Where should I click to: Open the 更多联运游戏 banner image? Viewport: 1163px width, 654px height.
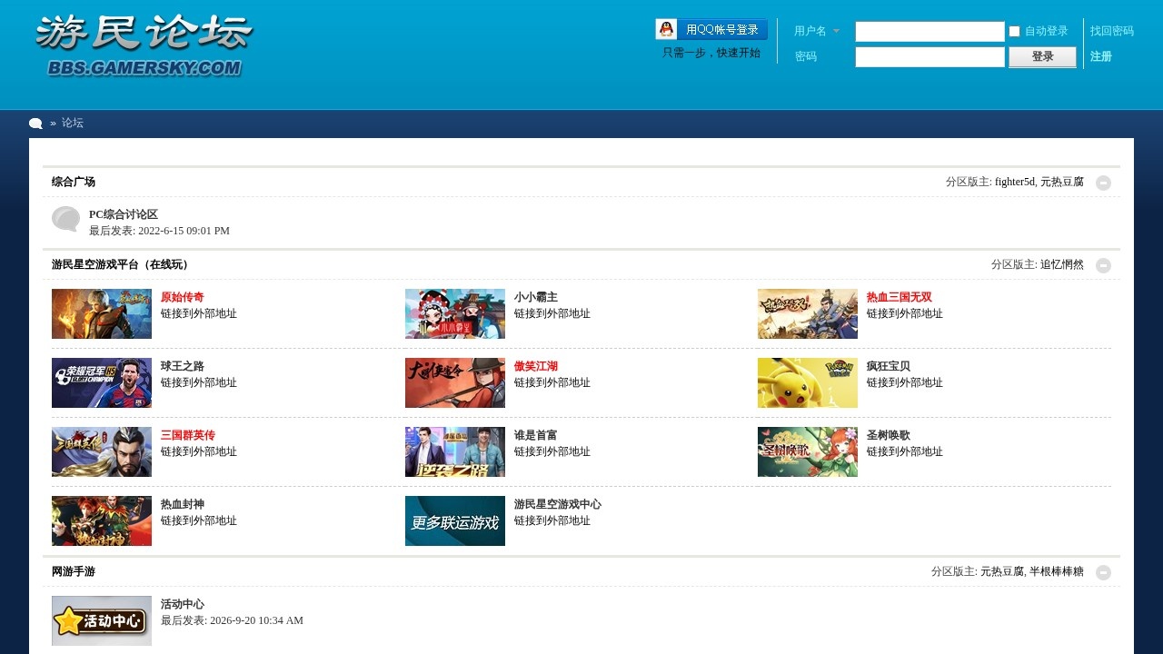point(455,520)
